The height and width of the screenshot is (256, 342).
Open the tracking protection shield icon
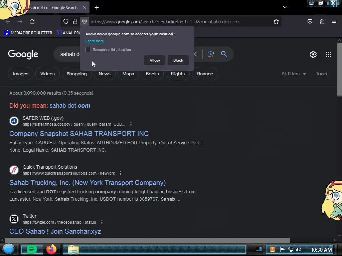[x=66, y=21]
